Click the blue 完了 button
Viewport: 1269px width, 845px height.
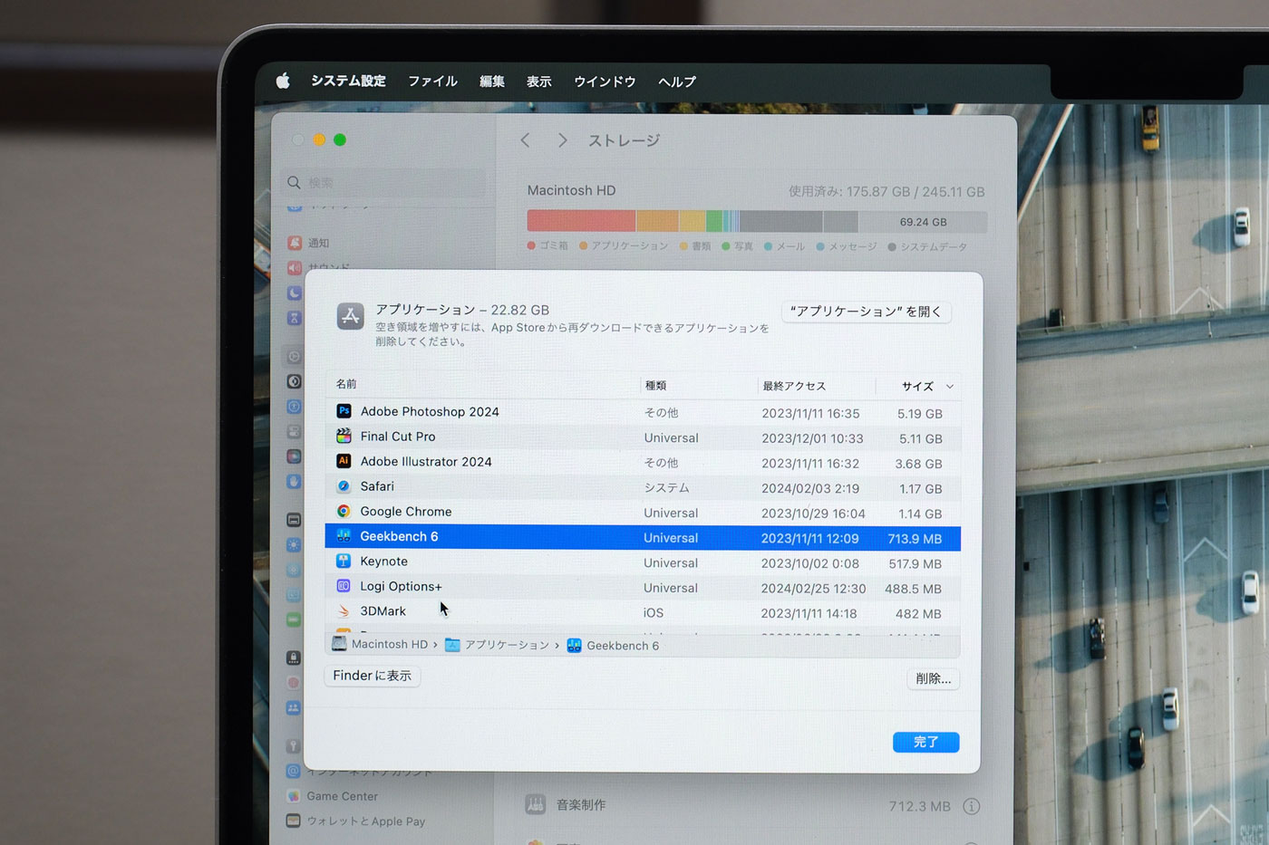925,742
